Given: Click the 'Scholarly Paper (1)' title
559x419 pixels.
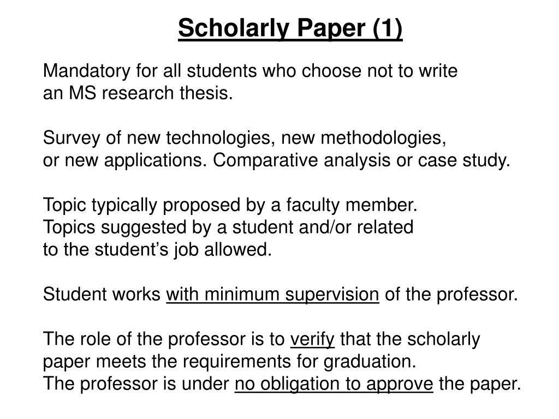Looking at the screenshot, I should point(290,28).
